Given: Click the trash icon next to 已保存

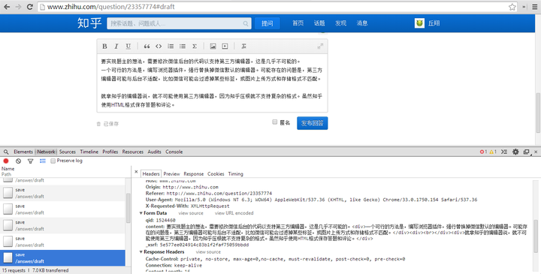Looking at the screenshot, I should coord(98,124).
